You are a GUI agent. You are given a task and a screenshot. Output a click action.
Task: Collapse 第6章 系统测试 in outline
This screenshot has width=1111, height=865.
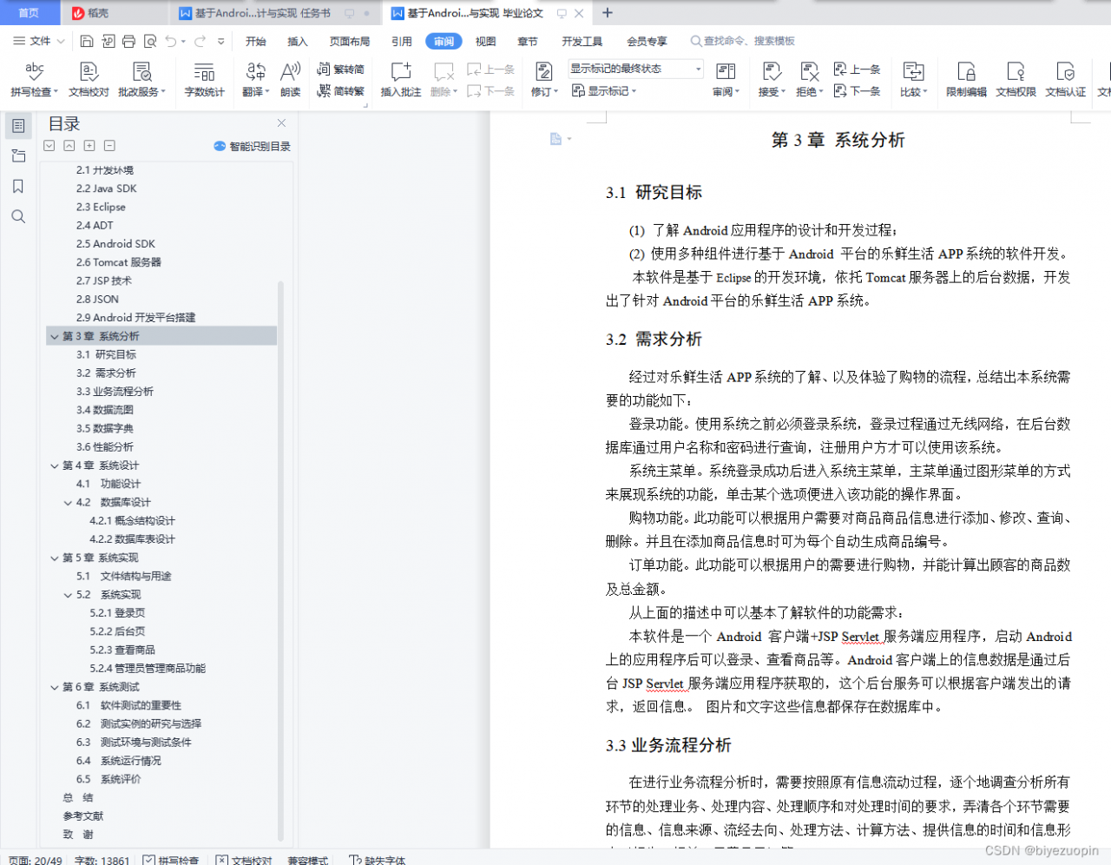[x=55, y=687]
